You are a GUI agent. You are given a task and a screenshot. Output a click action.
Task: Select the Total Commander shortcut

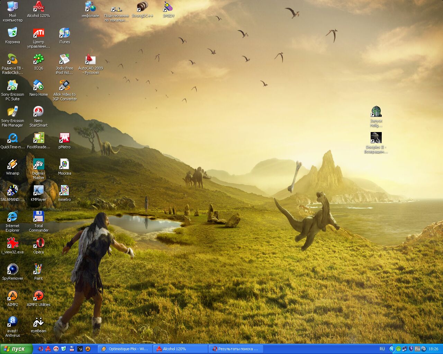pyautogui.click(x=38, y=222)
